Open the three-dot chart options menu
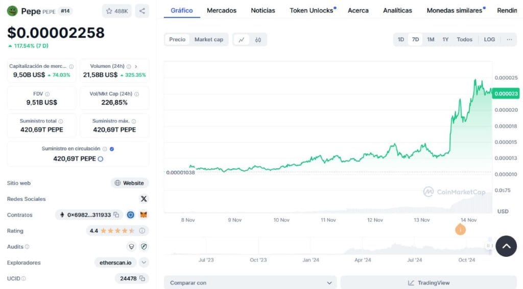523x289 pixels. tap(509, 39)
